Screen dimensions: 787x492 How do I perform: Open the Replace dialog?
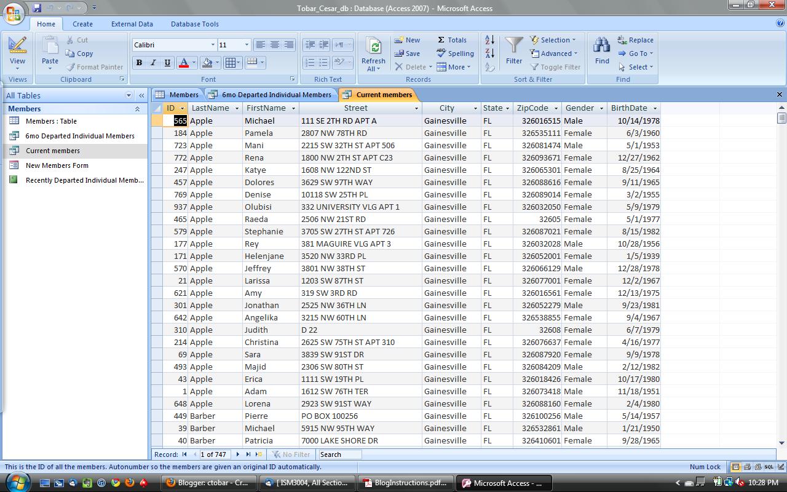(x=636, y=40)
